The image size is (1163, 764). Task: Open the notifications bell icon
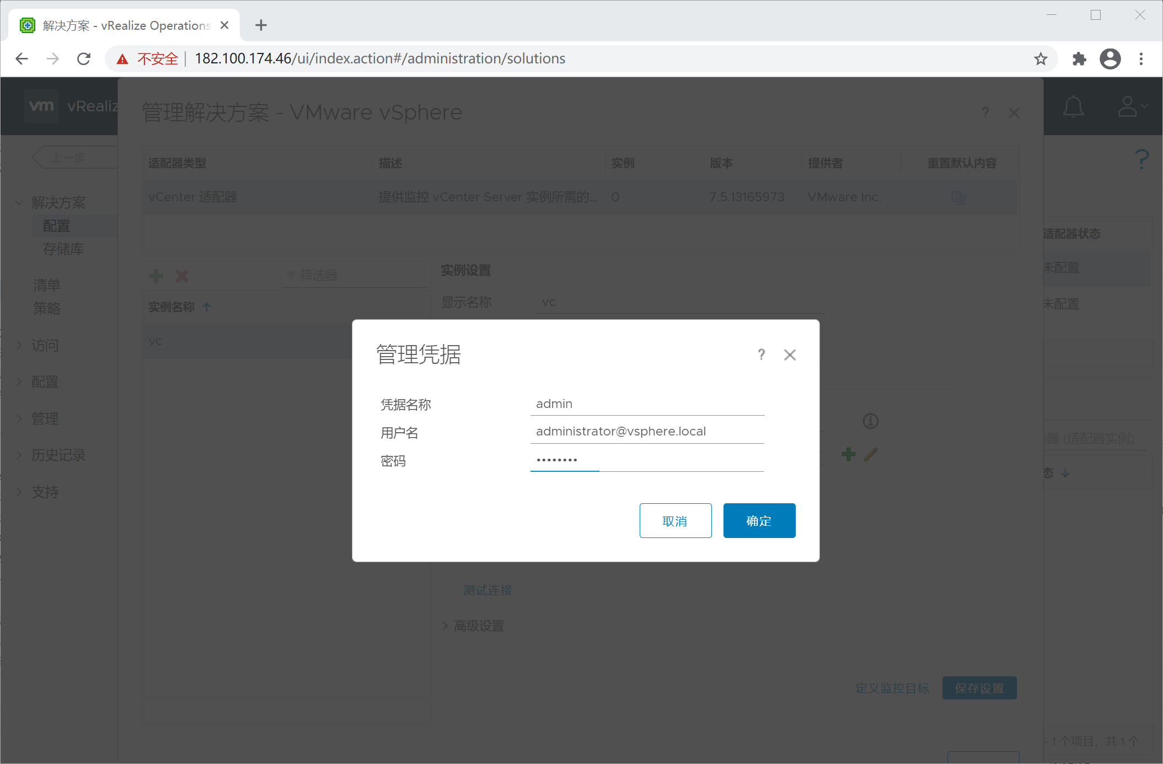(x=1073, y=106)
